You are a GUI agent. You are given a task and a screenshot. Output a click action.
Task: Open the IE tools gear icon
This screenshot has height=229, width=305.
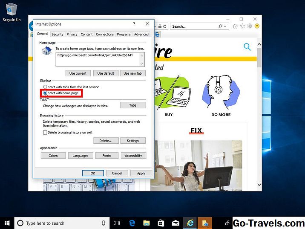pyautogui.click(x=250, y=26)
